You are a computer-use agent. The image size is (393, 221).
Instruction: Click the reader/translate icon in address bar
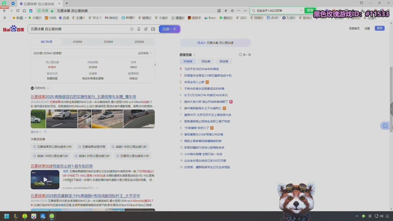219,11
